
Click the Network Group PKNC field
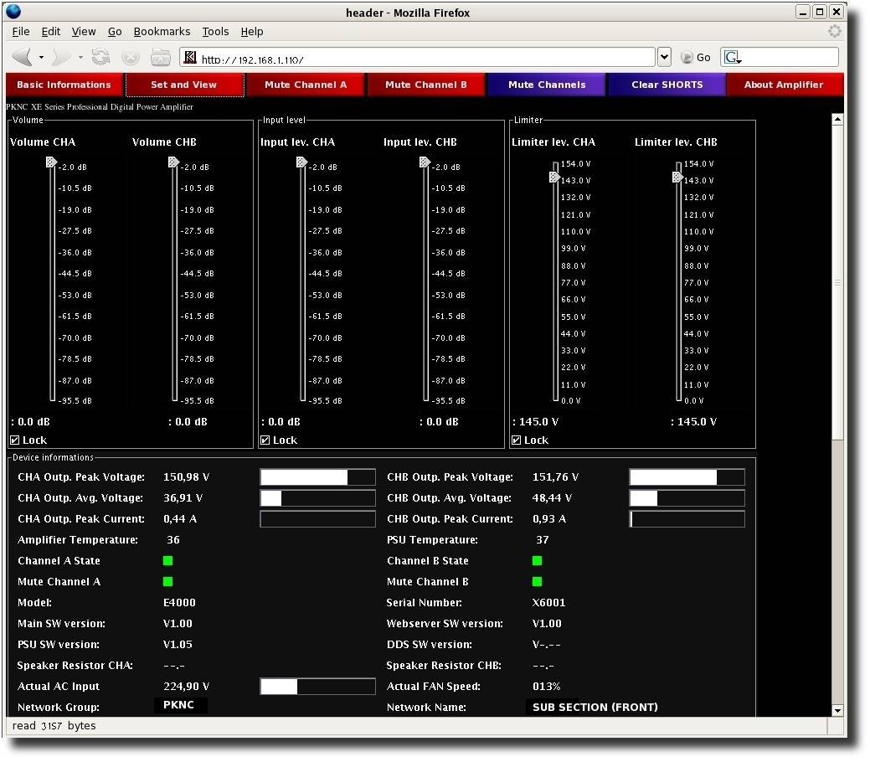pos(181,705)
